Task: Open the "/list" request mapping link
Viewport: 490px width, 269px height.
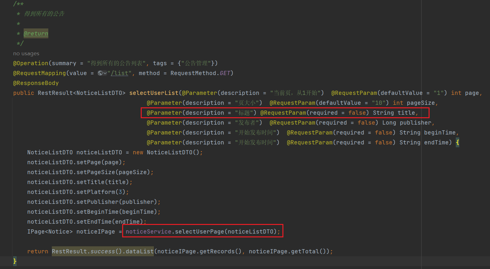Action: pos(120,73)
